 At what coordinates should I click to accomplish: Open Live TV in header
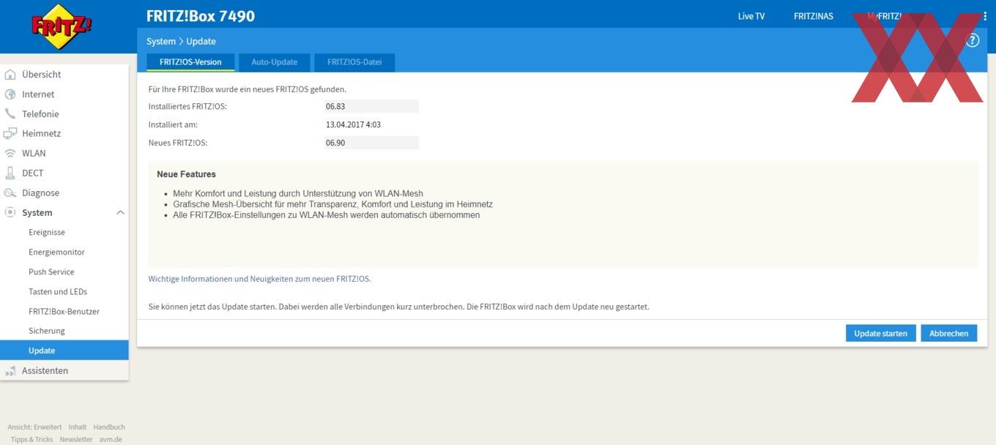(x=751, y=16)
